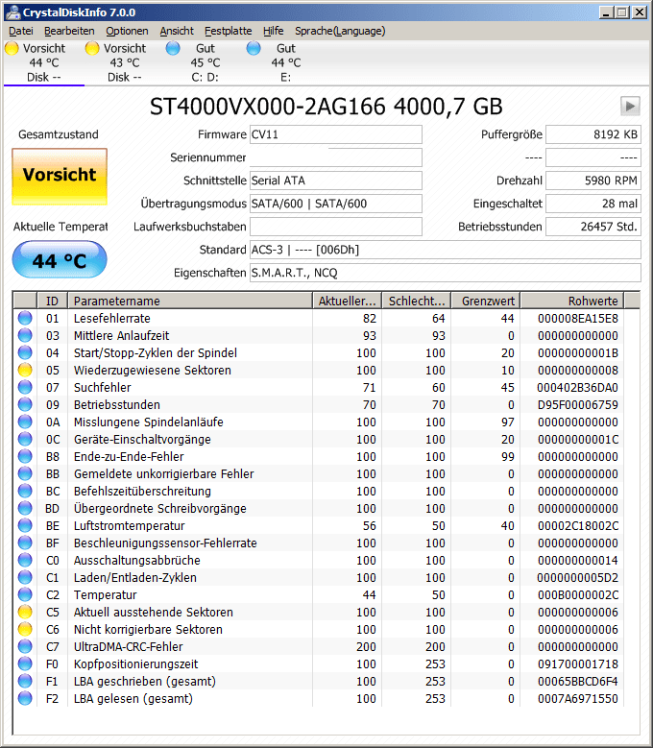
Task: Click the status orb for Temperatur row C2
Action: pyautogui.click(x=25, y=594)
